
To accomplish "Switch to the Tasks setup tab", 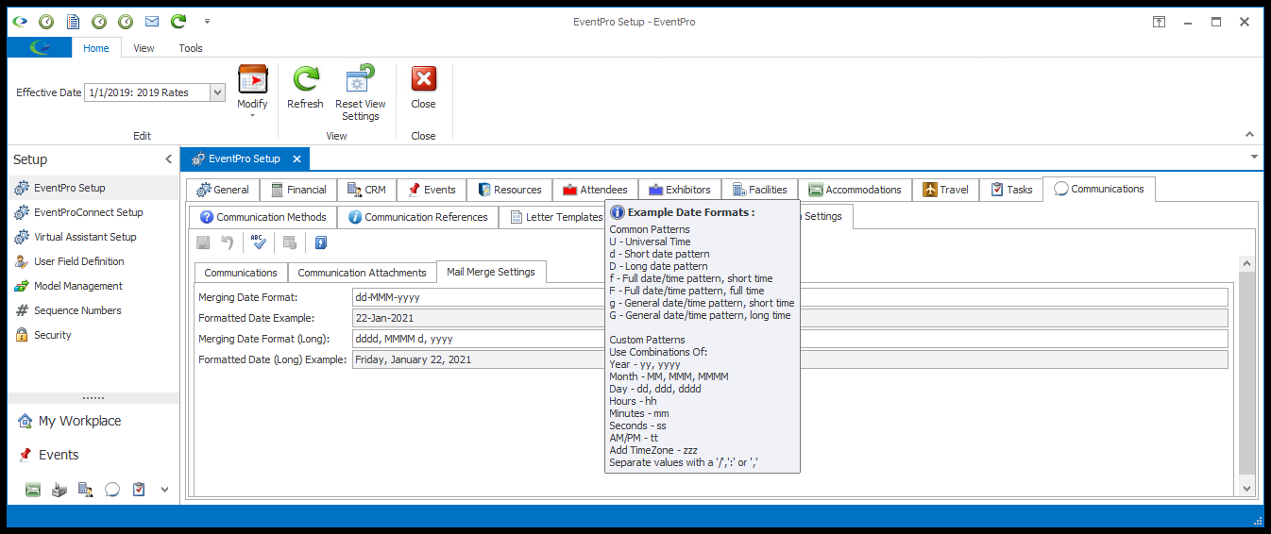I will [x=1010, y=190].
